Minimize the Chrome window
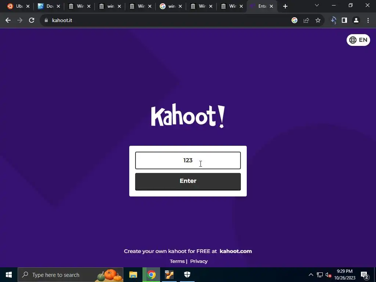This screenshot has height=282, width=376. (333, 5)
